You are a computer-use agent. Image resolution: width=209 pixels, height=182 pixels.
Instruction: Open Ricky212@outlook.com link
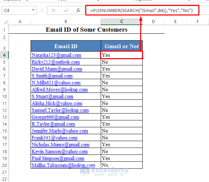pos(56,62)
